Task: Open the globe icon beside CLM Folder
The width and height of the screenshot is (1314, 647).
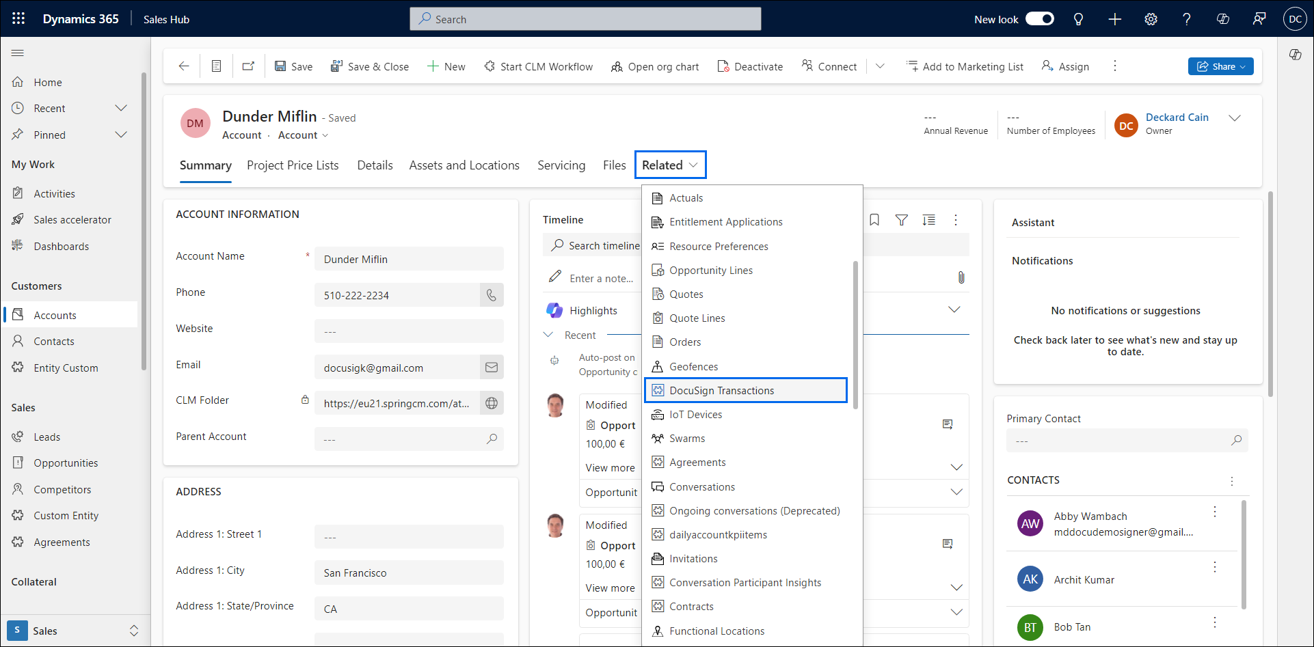Action: pyautogui.click(x=492, y=403)
